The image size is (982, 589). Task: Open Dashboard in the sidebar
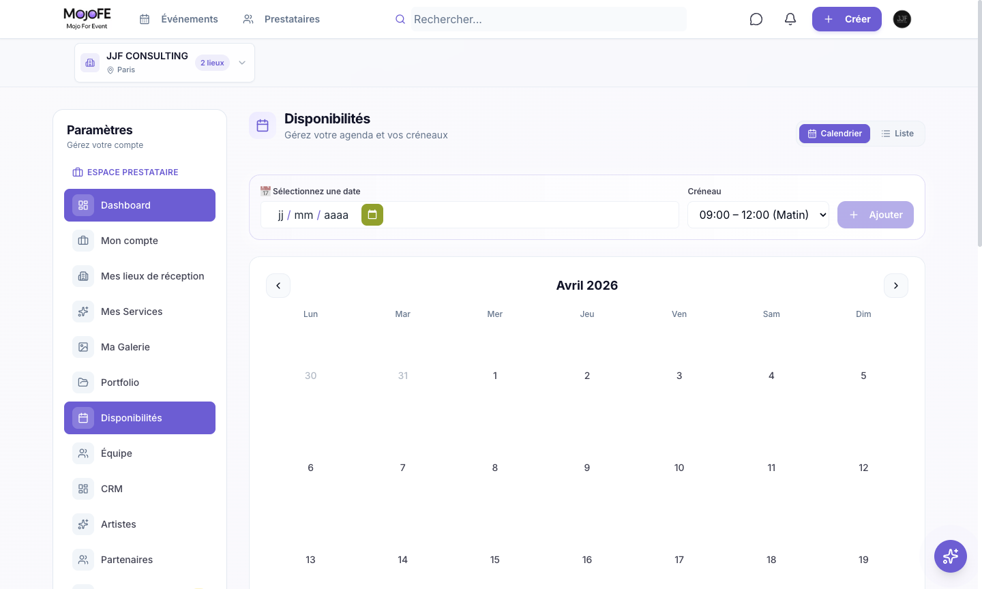(x=140, y=205)
